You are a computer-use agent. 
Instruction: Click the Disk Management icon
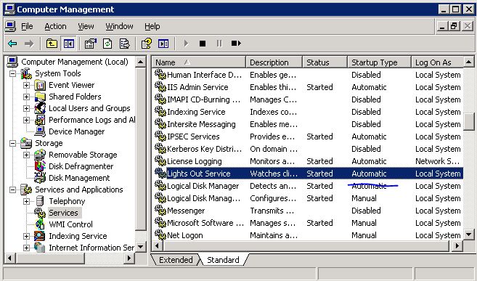pos(40,178)
